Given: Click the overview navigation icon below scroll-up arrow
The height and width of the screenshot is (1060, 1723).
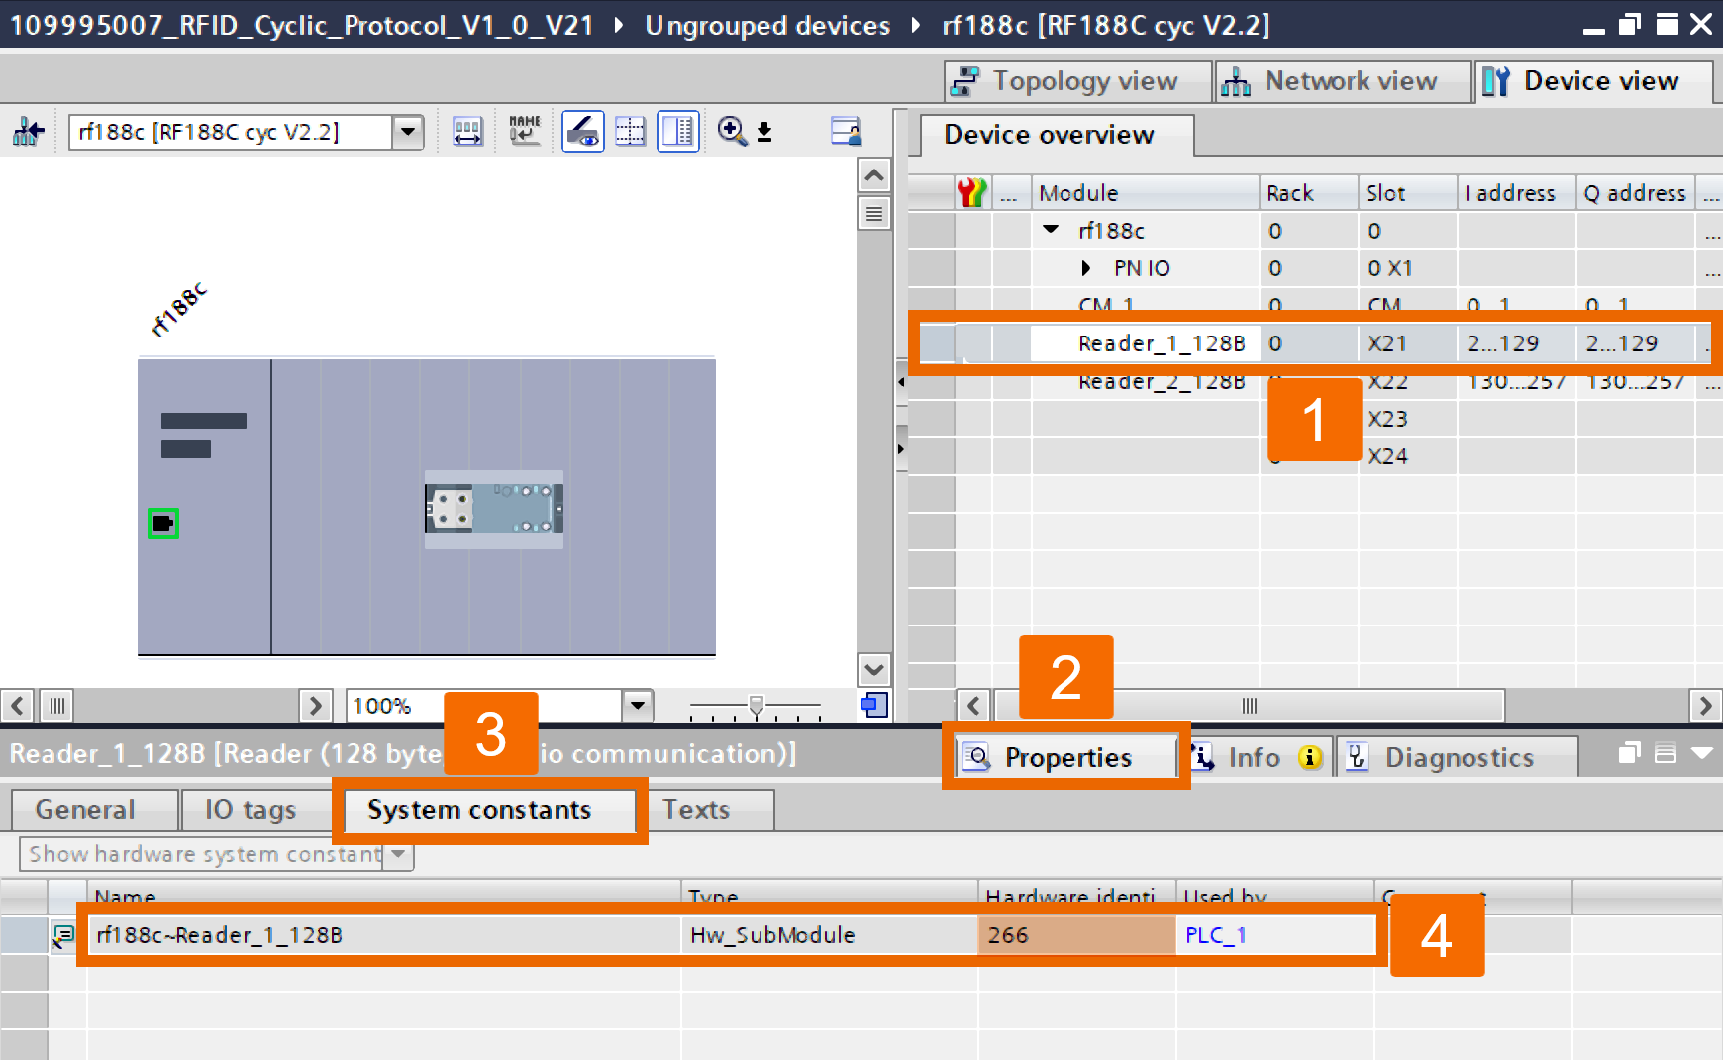Looking at the screenshot, I should (873, 213).
